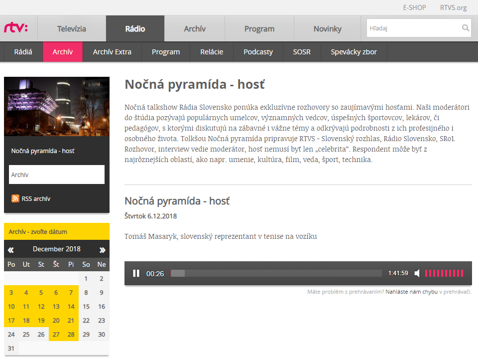Image resolution: width=478 pixels, height=358 pixels.
Task: Click the elapsed time 00:26
Action: tap(155, 274)
